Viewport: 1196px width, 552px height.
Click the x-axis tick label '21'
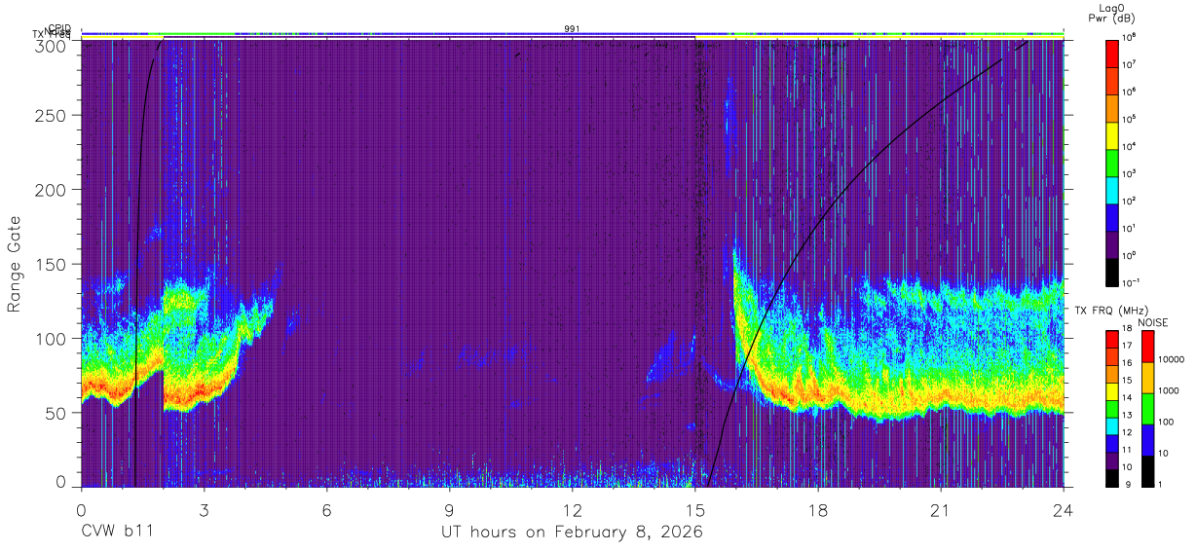pos(941,509)
